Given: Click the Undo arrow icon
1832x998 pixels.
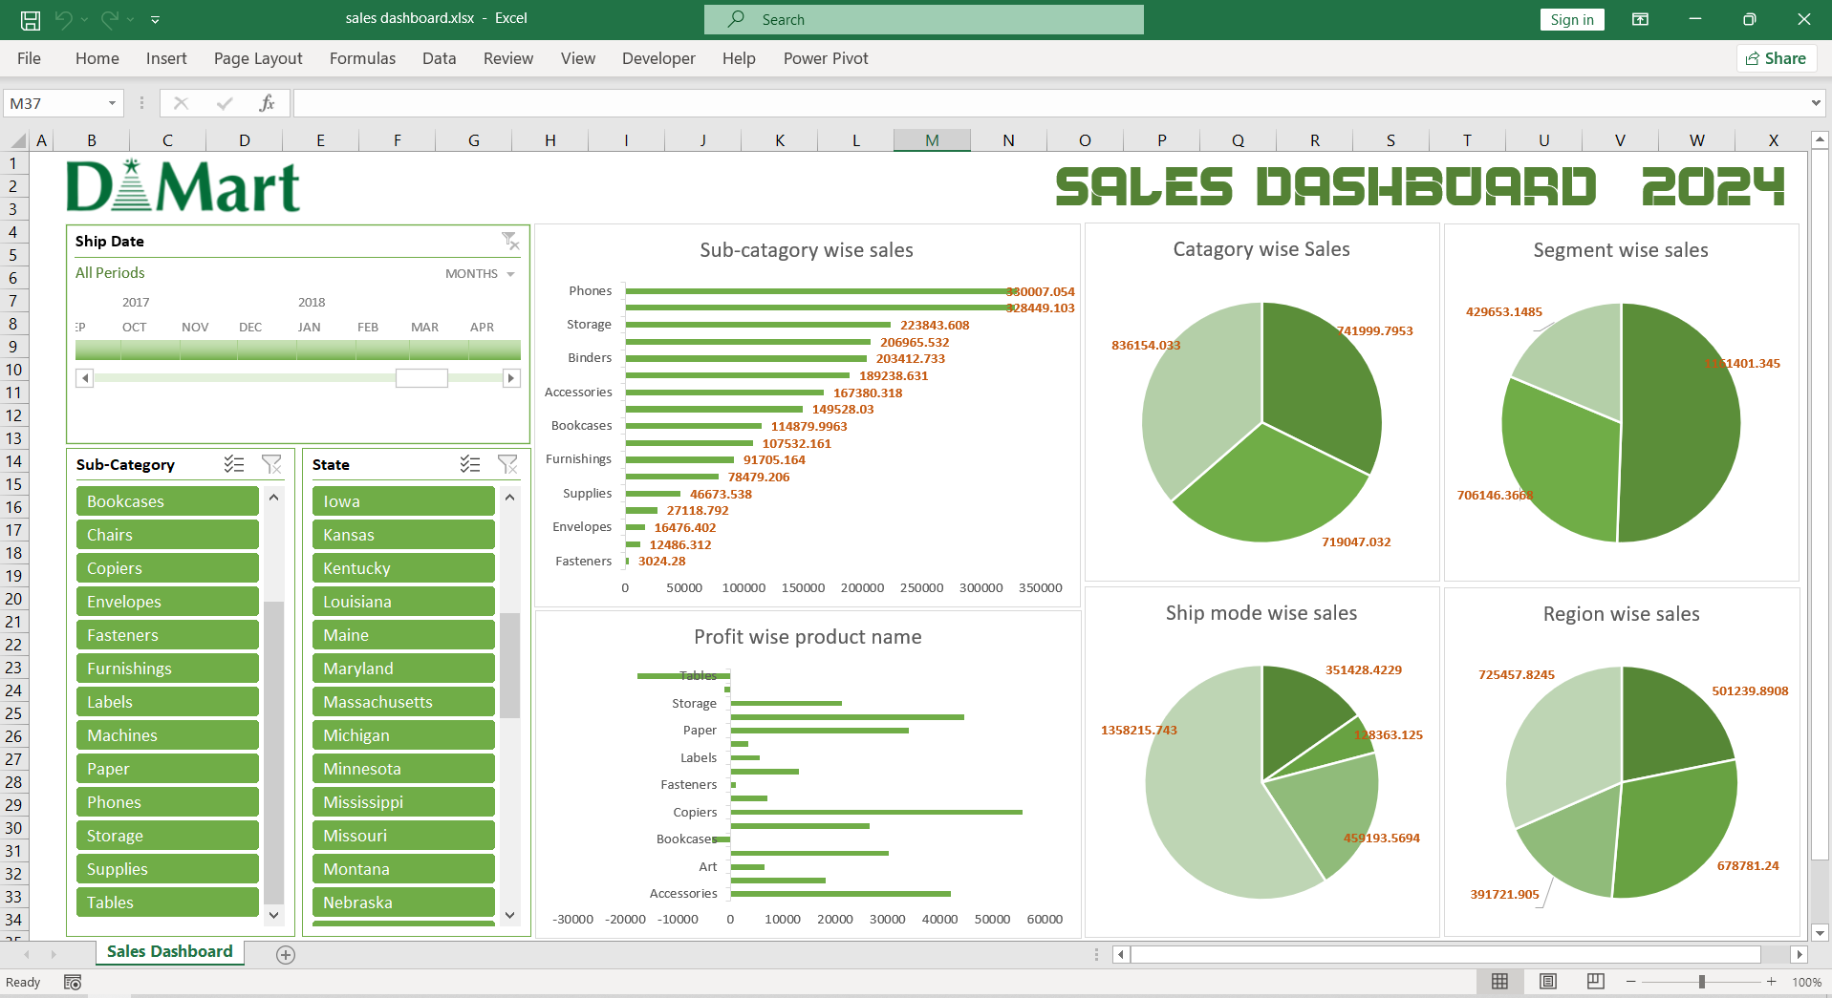Looking at the screenshot, I should pyautogui.click(x=64, y=19).
